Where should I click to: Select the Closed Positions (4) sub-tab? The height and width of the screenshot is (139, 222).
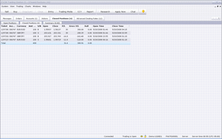coord(31,23)
